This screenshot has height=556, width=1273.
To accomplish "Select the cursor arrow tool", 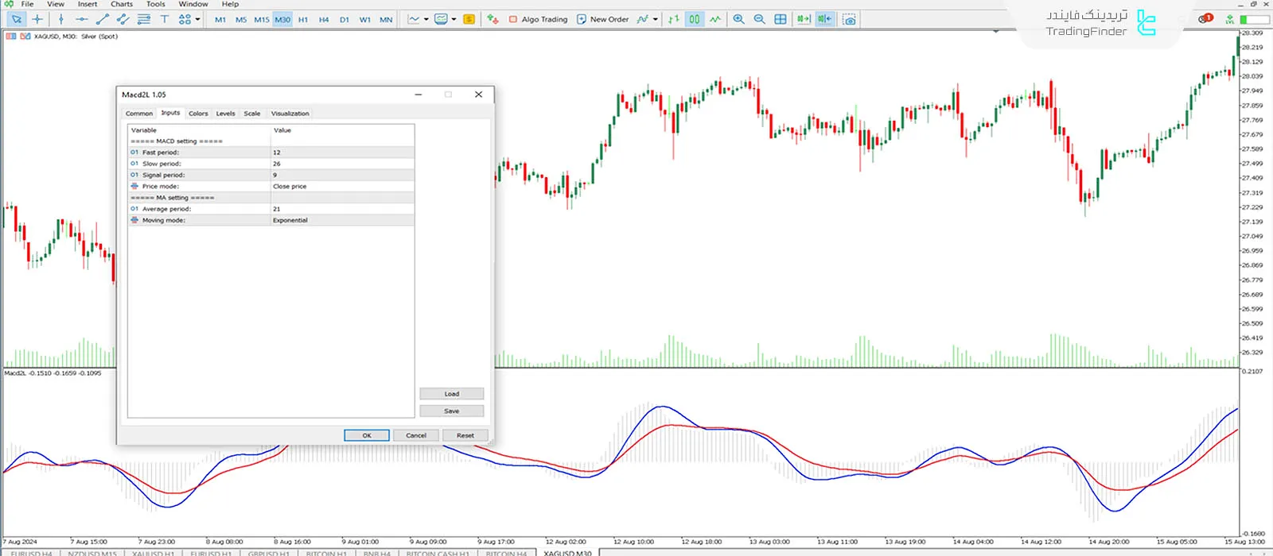I will point(16,19).
